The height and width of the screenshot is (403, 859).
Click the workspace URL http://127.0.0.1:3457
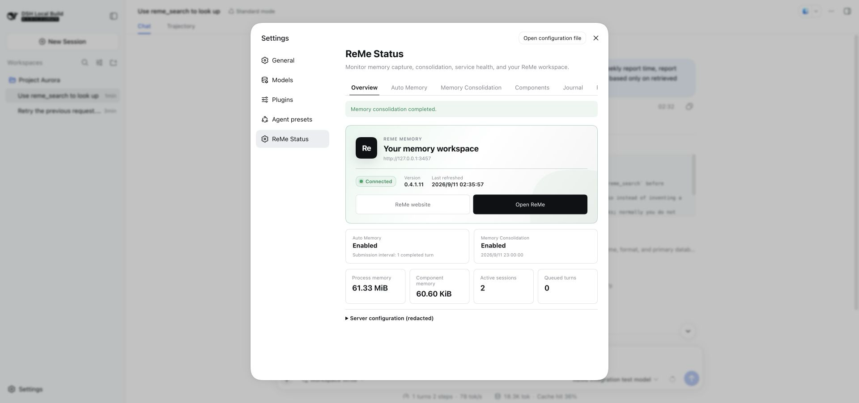coord(407,159)
